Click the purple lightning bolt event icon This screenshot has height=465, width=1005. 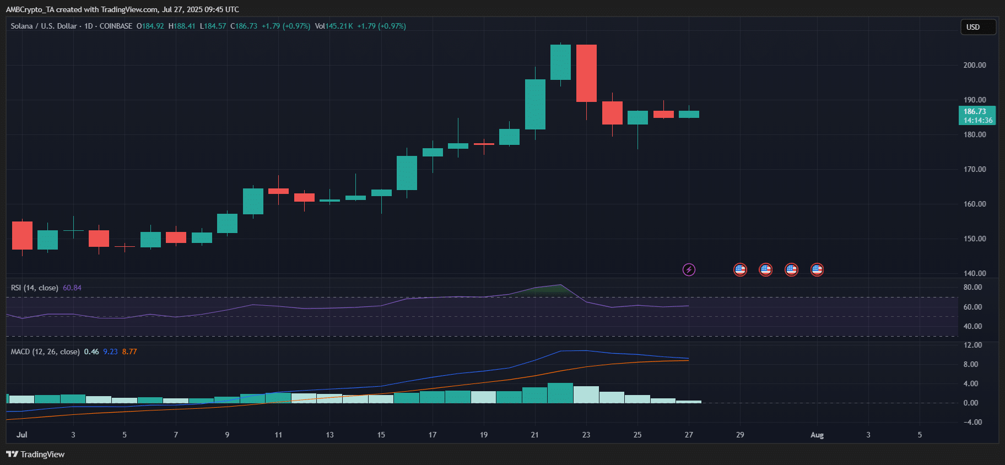[689, 269]
